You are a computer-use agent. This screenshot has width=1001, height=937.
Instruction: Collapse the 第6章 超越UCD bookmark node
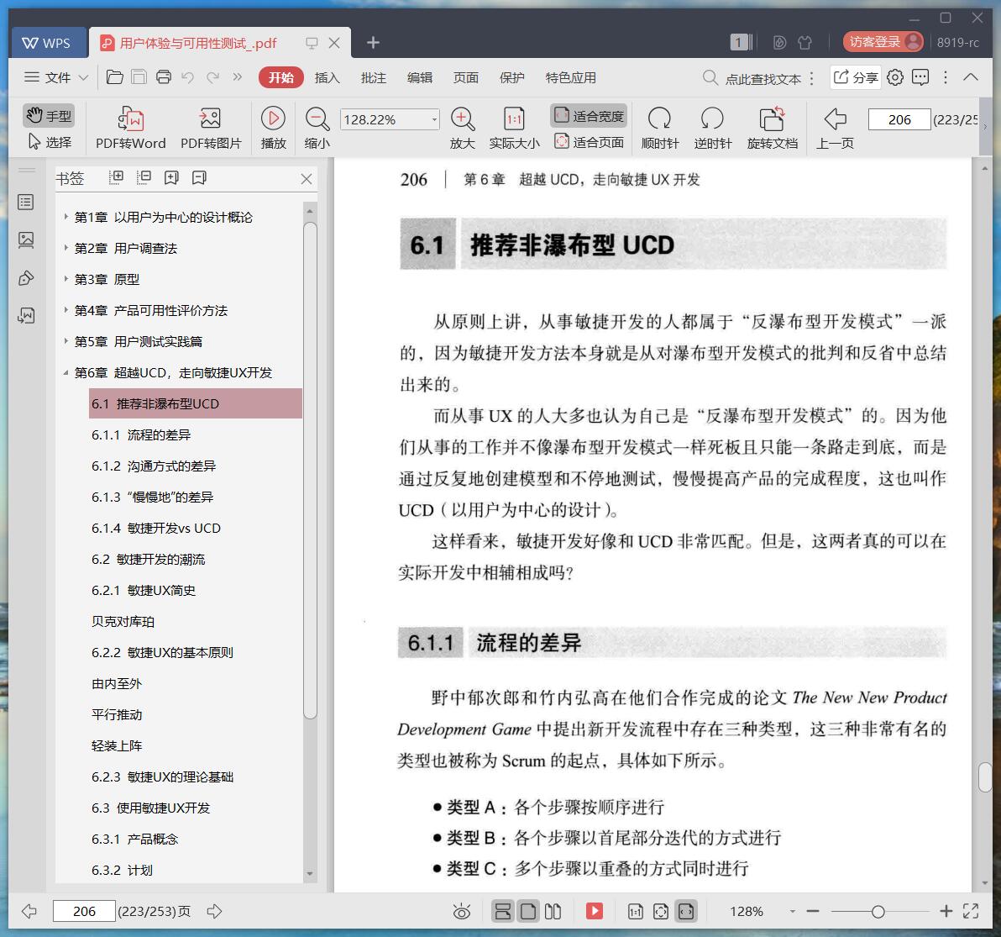click(x=66, y=372)
